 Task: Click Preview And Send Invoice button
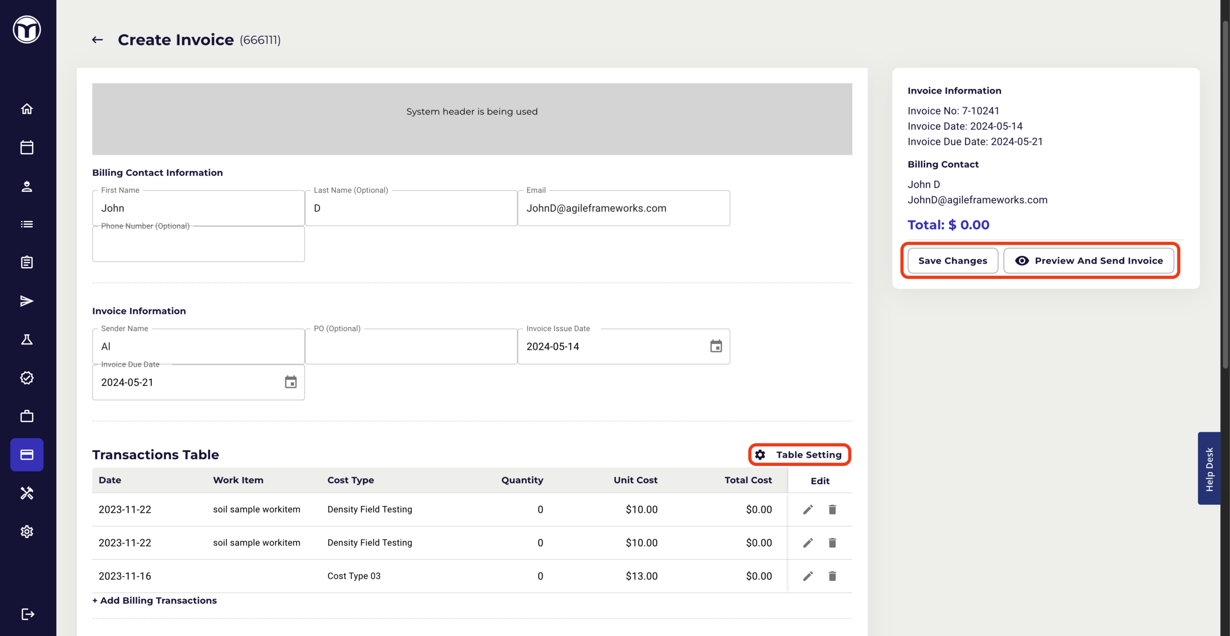pos(1089,261)
